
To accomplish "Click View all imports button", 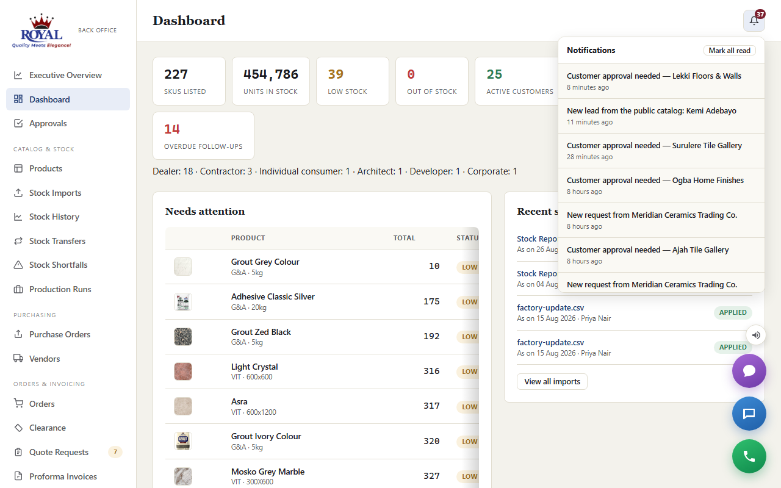I will pyautogui.click(x=552, y=382).
